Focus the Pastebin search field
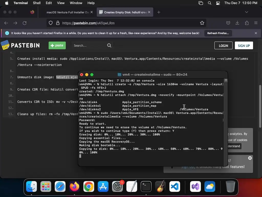Image resolution: width=262 pixels, height=197 pixels. pos(89,45)
